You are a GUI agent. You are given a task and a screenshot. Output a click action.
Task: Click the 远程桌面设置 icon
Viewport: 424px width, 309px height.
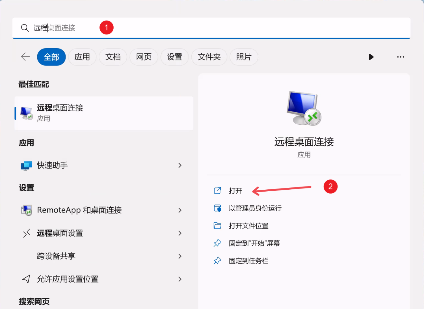point(27,233)
